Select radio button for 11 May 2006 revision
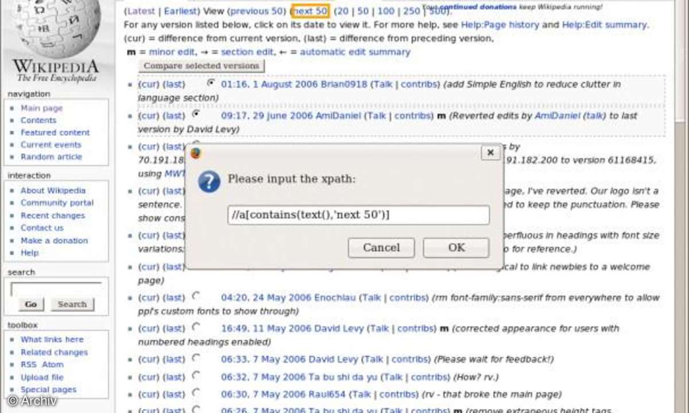The width and height of the screenshot is (689, 413). point(196,327)
